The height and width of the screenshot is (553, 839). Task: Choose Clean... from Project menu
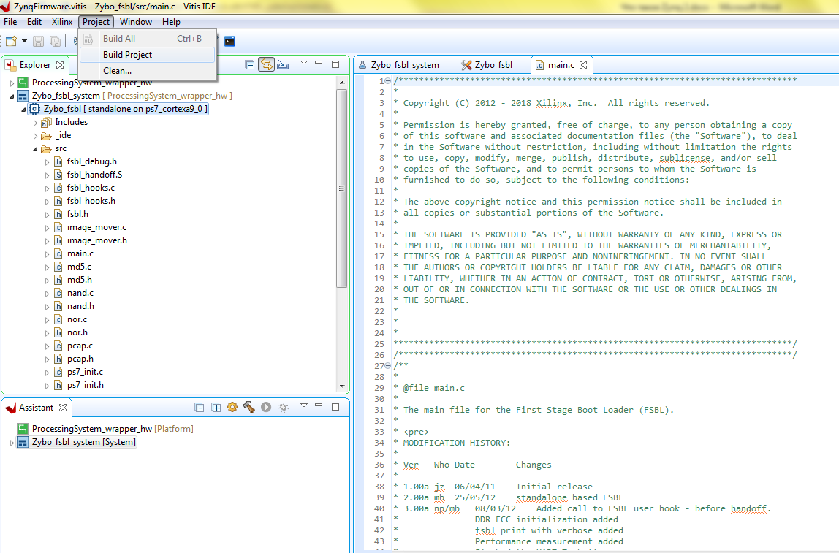coord(147,71)
